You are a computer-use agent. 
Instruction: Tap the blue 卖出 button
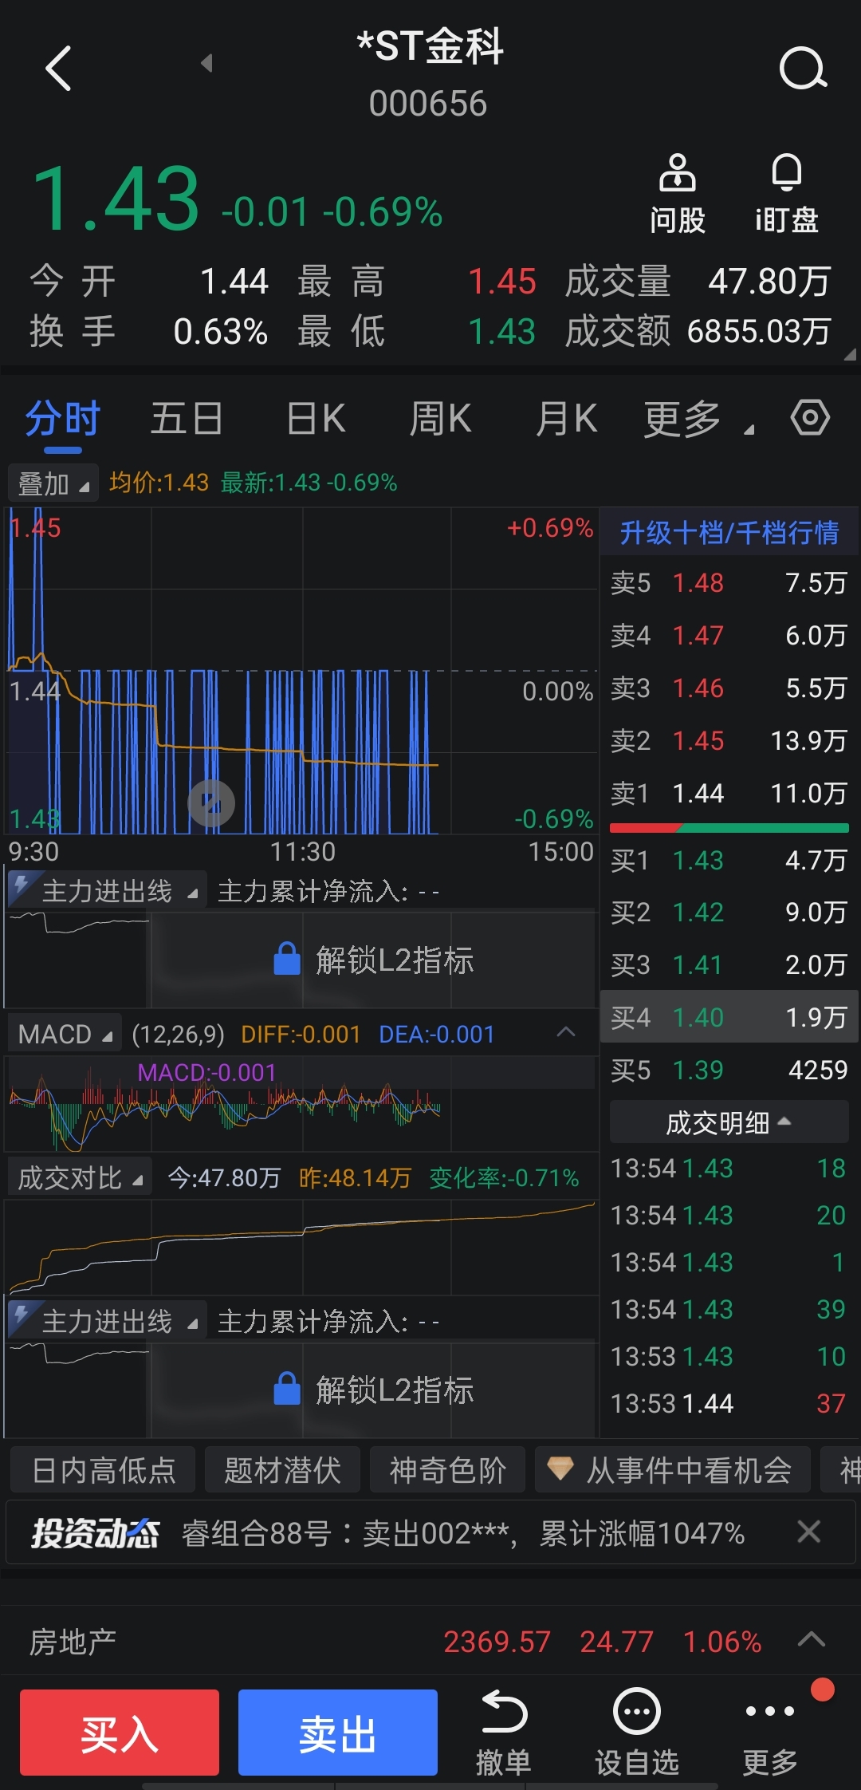click(x=338, y=1733)
